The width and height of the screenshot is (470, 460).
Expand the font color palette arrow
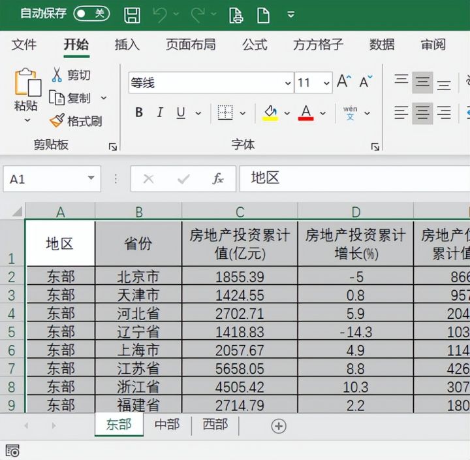322,114
